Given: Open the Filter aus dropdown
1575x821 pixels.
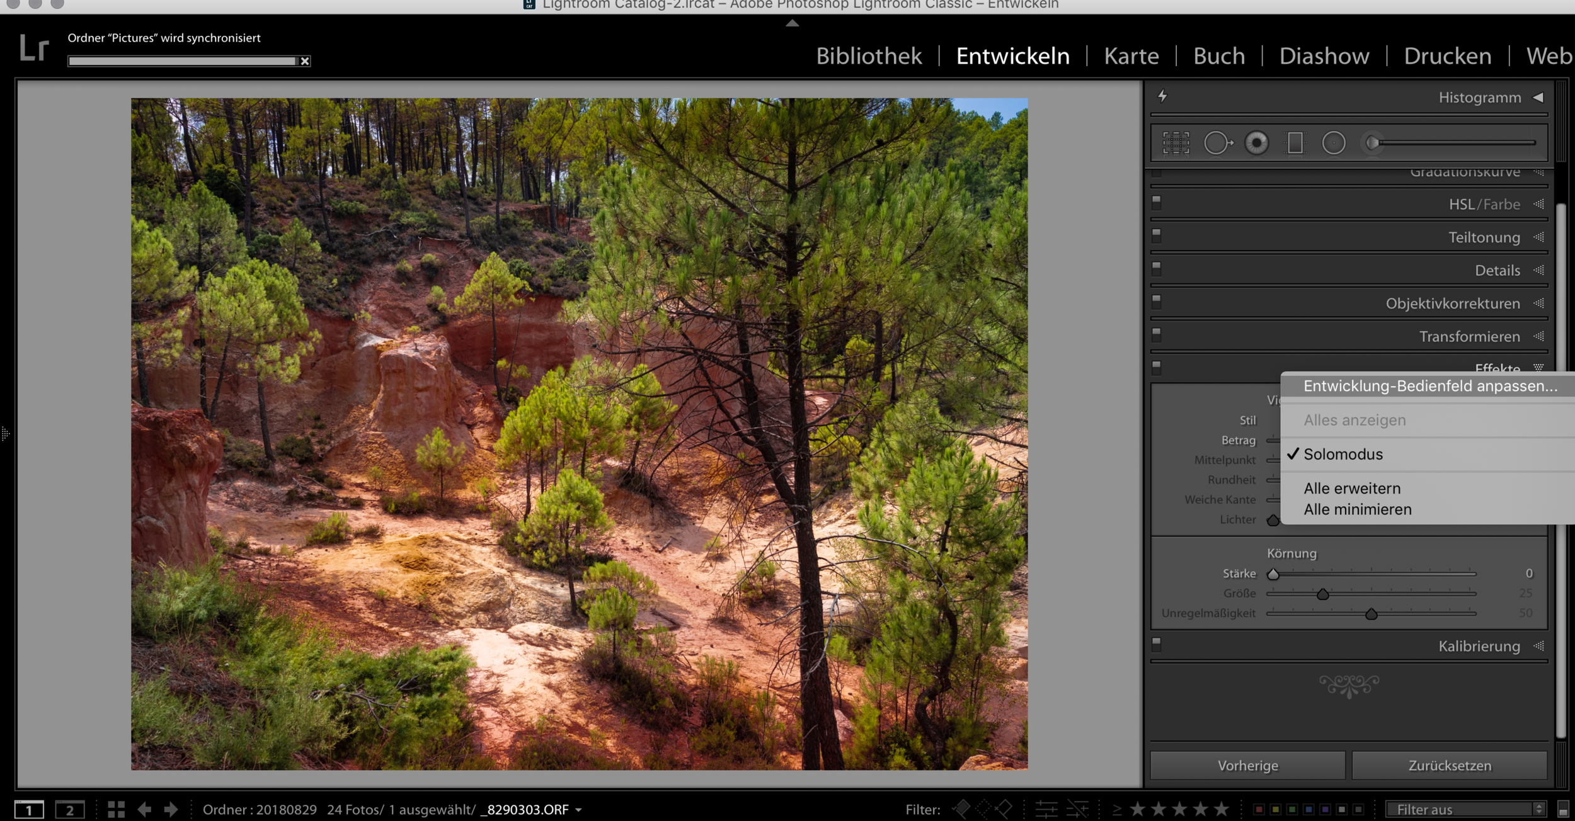Looking at the screenshot, I should (x=1465, y=810).
